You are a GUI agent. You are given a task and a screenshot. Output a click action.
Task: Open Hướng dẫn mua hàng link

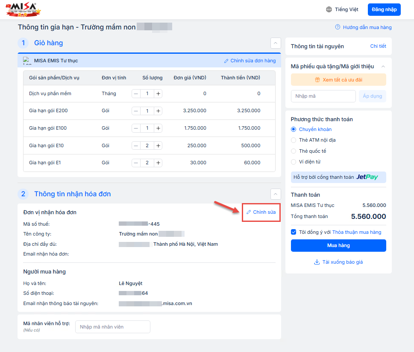click(363, 27)
